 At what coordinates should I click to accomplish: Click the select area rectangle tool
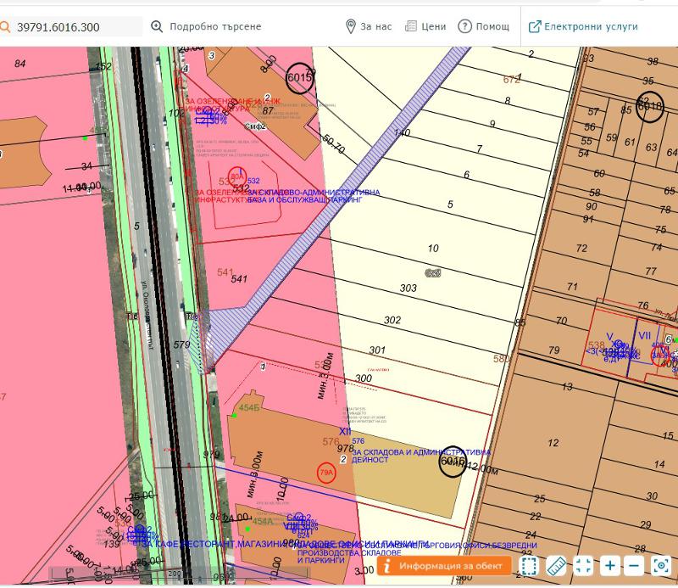(529, 566)
